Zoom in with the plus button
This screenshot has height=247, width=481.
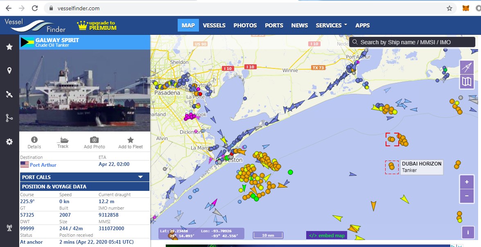click(467, 182)
